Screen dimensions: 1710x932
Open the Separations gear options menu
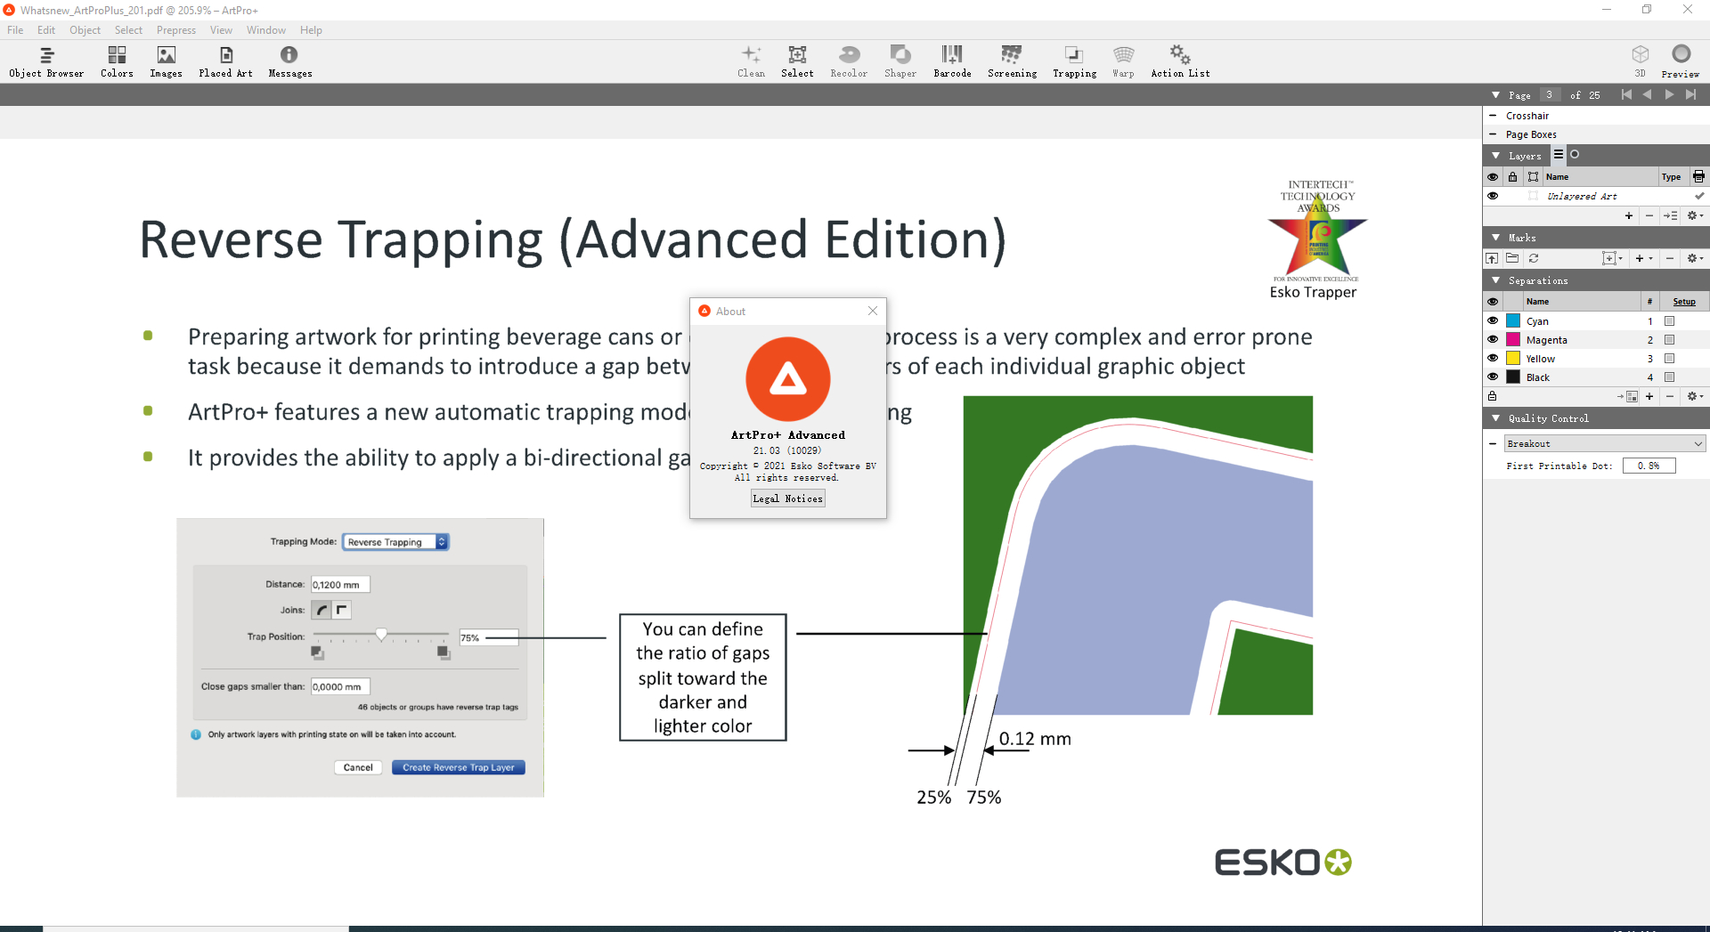click(x=1695, y=396)
